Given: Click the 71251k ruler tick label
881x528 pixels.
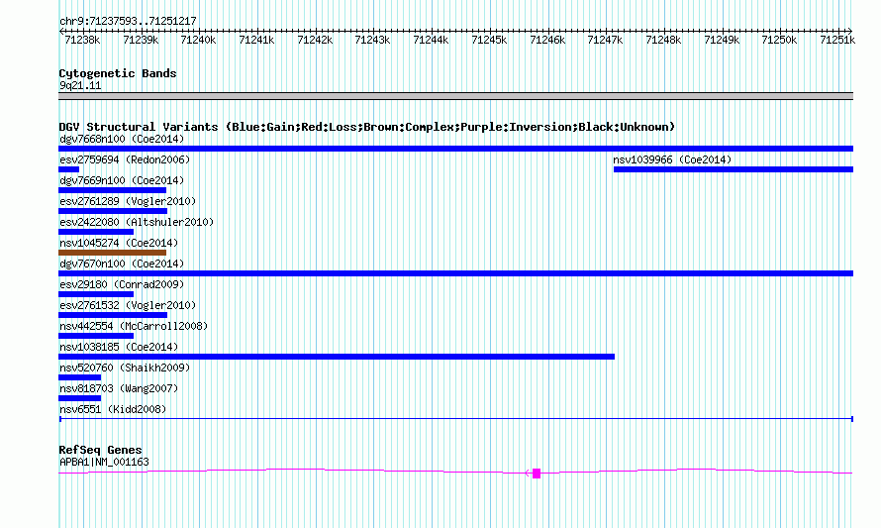Looking at the screenshot, I should 837,40.
